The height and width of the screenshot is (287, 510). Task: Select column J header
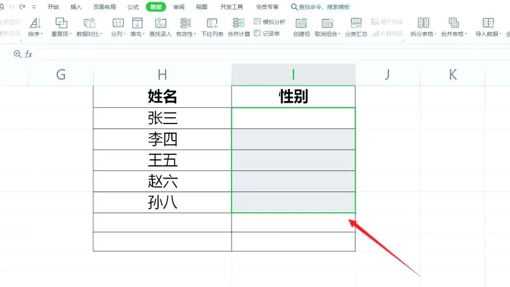(x=387, y=75)
